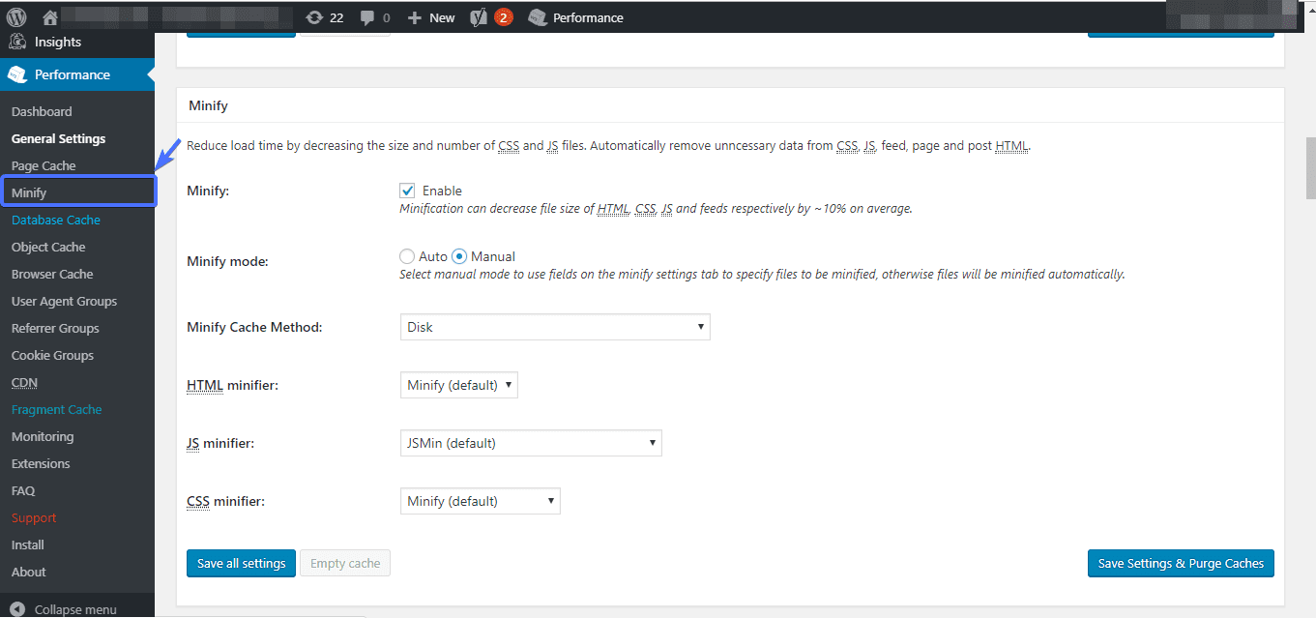This screenshot has width=1316, height=618.
Task: Open User Agent Groups
Action: click(x=64, y=301)
